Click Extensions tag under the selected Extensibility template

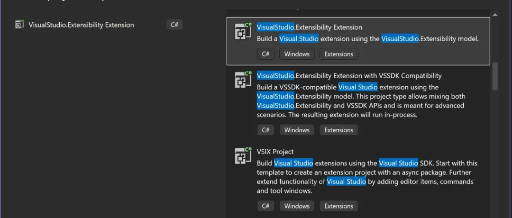[x=338, y=54]
